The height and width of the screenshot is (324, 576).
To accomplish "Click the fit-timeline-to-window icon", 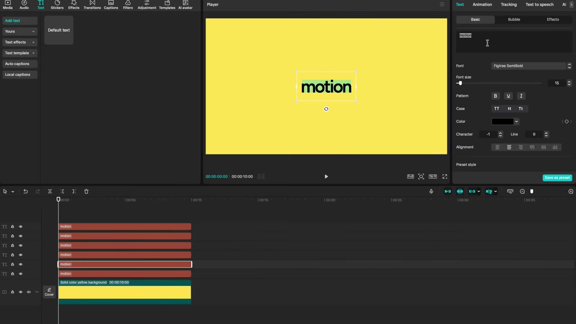I will coord(510,191).
